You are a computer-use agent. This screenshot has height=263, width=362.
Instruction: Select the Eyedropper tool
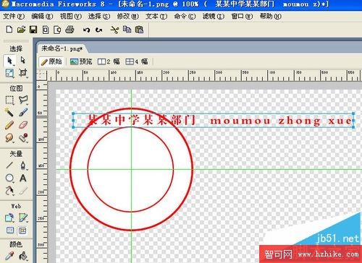tap(9, 256)
